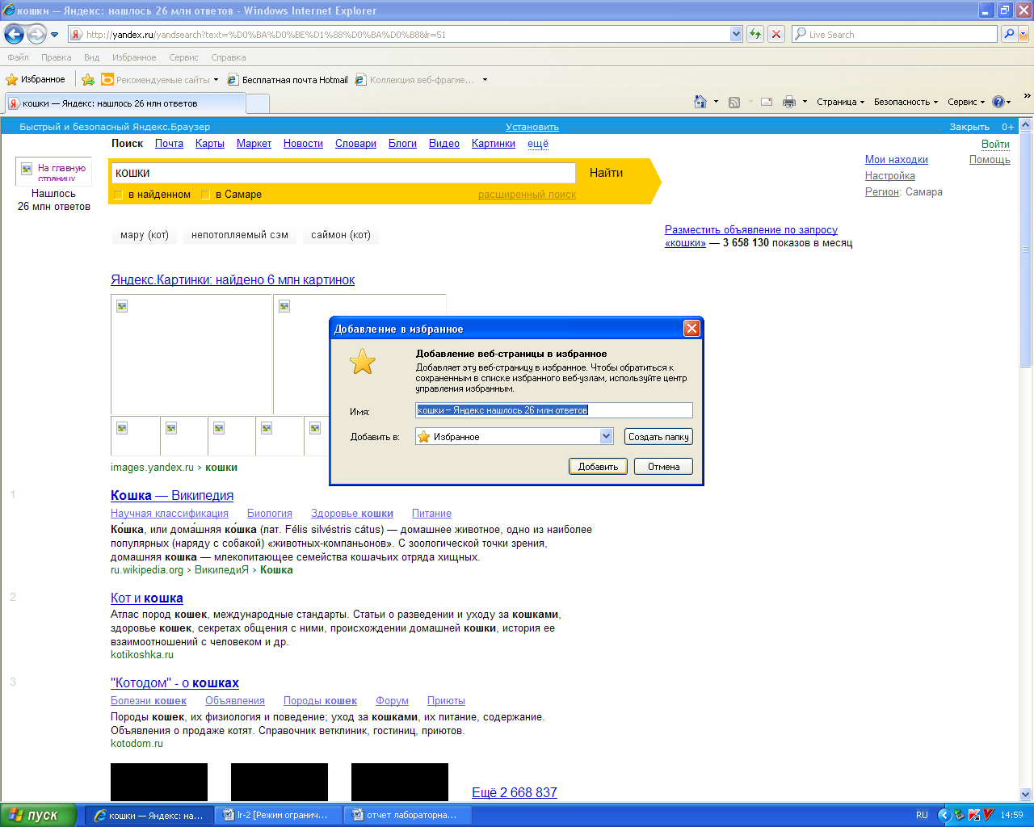Open Коллекция веб-фрагментов favorite item

coord(416,79)
